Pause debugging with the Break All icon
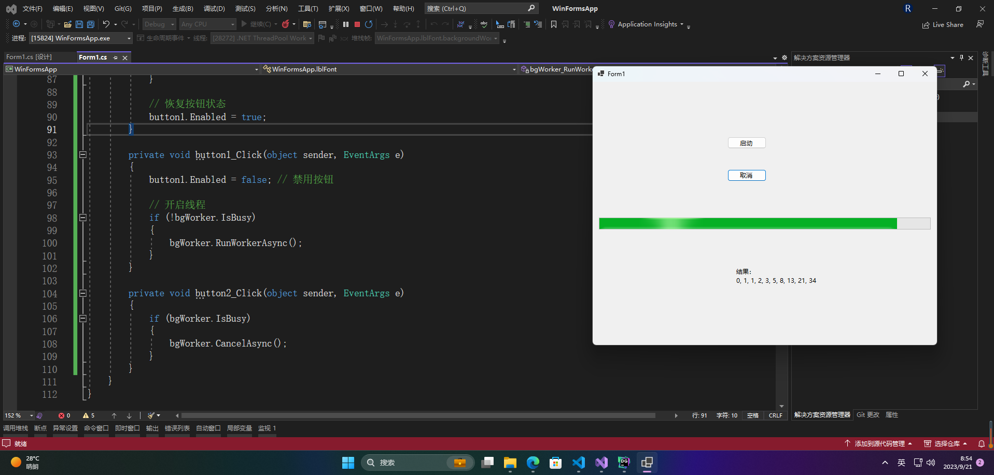This screenshot has height=475, width=994. 346,24
